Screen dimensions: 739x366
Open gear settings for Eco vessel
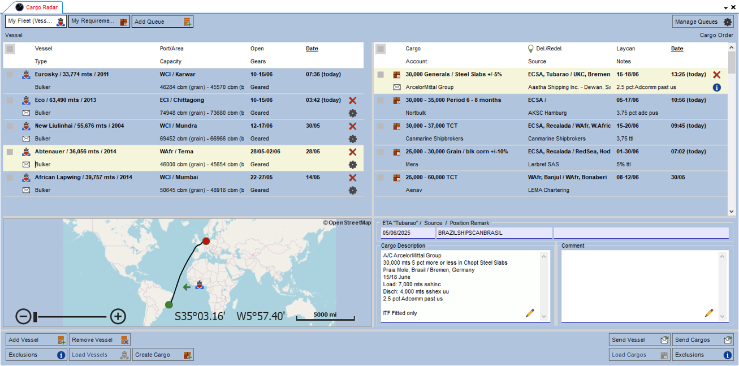pyautogui.click(x=353, y=113)
